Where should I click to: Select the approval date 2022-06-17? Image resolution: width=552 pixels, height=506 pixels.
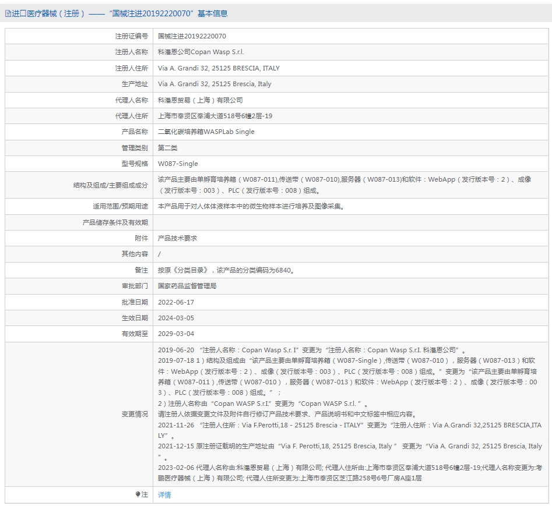pyautogui.click(x=175, y=302)
